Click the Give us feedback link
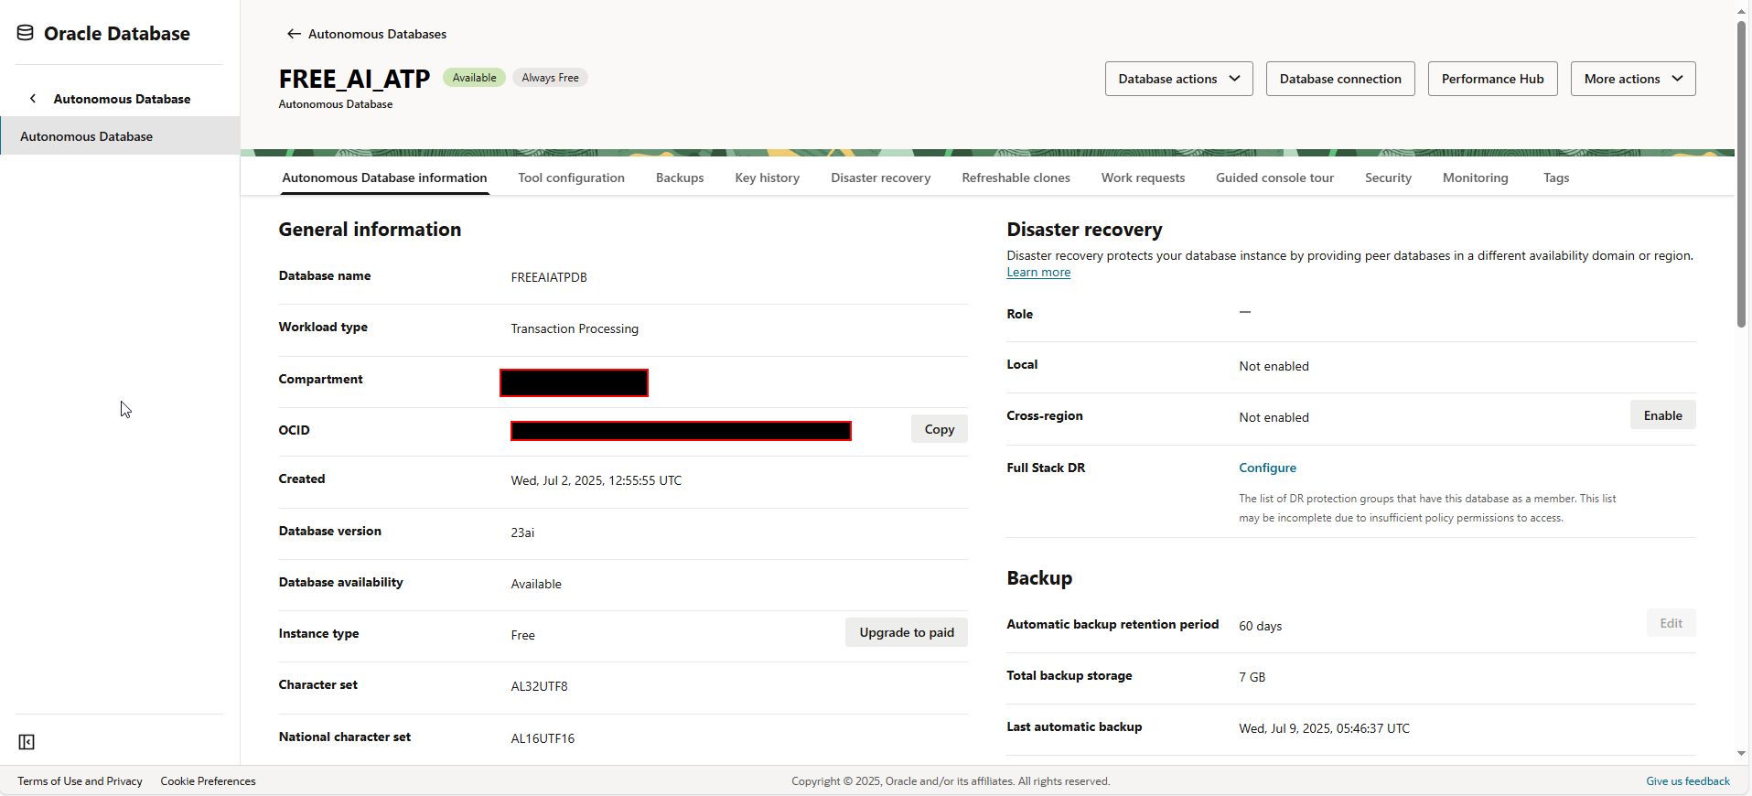The width and height of the screenshot is (1752, 796). (1688, 781)
